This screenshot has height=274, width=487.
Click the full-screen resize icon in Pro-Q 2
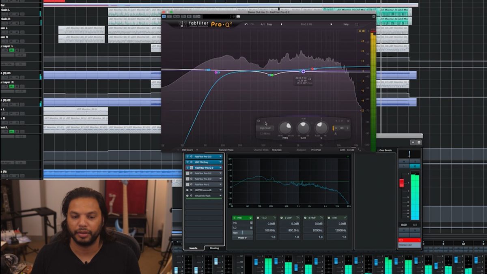pyautogui.click(x=357, y=24)
